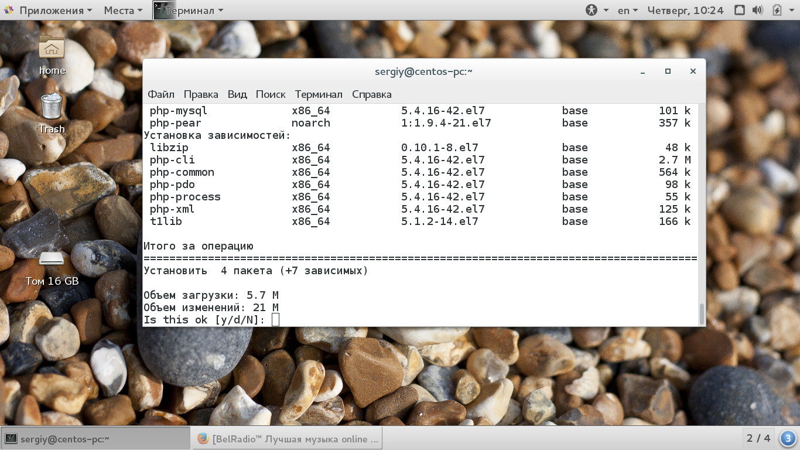The height and width of the screenshot is (450, 800).
Task: Click the screen icon beside the clock
Action: [x=739, y=10]
